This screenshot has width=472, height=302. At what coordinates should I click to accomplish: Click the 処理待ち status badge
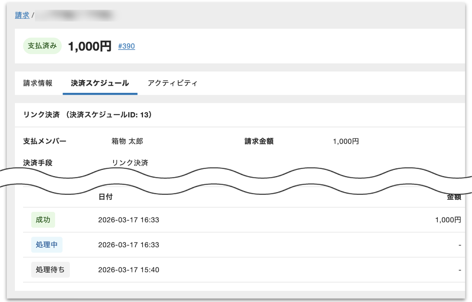point(50,269)
